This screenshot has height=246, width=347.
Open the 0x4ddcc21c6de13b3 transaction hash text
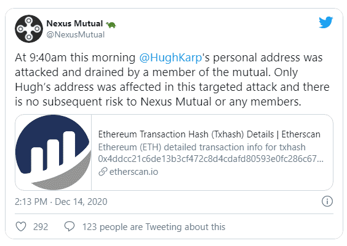pyautogui.click(x=210, y=159)
